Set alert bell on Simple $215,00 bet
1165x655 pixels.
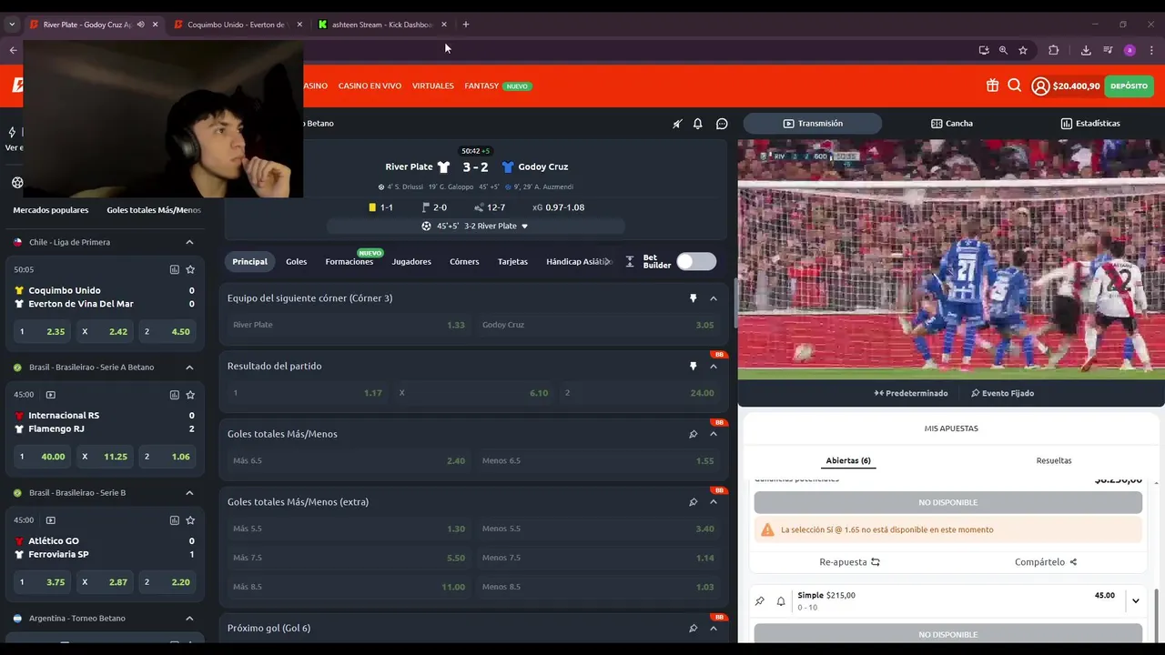pos(781,601)
